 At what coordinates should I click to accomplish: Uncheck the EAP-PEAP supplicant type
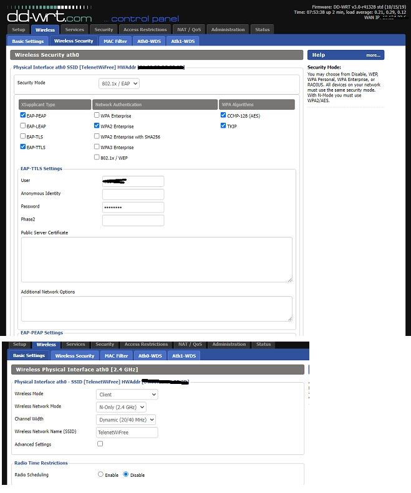tap(23, 115)
